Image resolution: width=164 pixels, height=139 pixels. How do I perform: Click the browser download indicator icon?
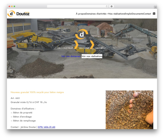coord(112,7)
